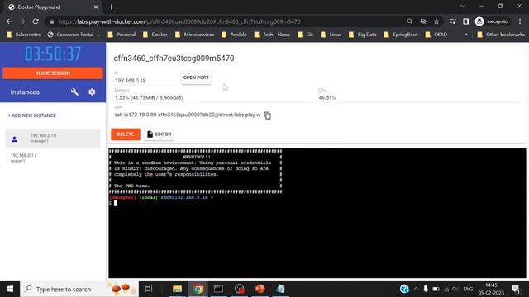Open the notification center icon
This screenshot has width=529, height=297.
coord(516,289)
